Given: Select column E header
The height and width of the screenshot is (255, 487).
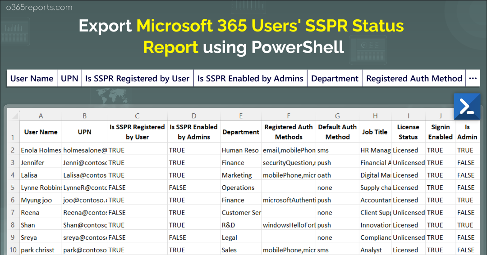Looking at the screenshot, I should 241,116.
